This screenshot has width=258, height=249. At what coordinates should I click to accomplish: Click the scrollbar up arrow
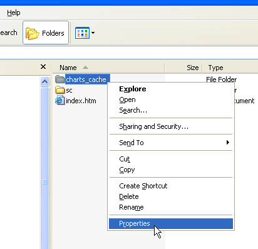[44, 81]
